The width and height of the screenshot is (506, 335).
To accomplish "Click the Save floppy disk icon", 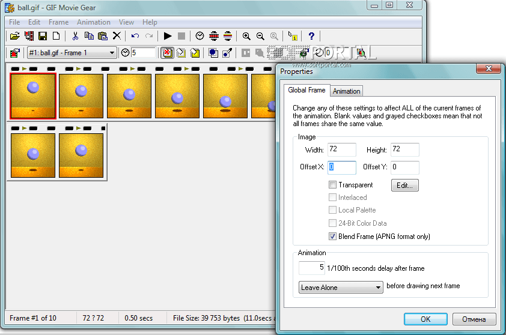I will 43,36.
